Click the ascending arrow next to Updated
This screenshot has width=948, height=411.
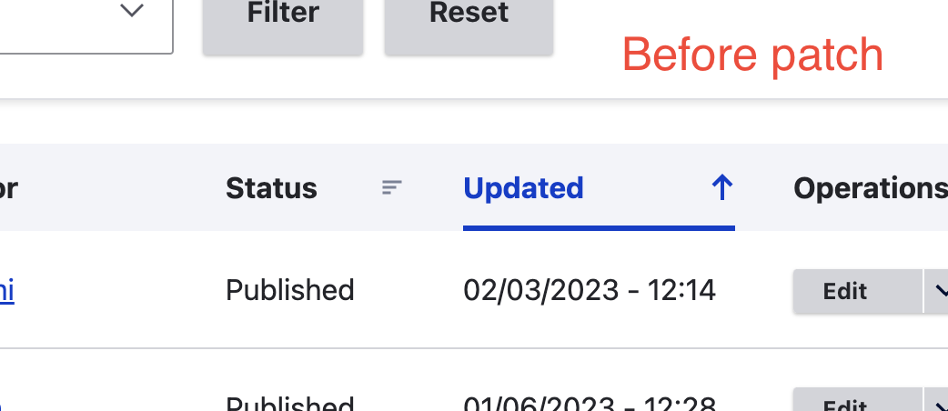(x=721, y=188)
